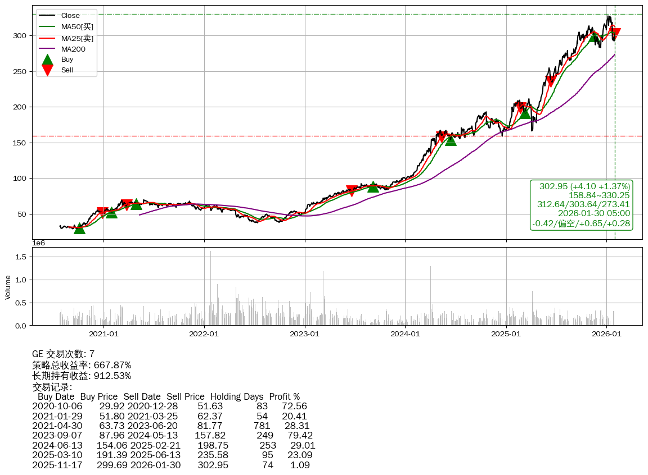Viewport: 648px width, 475px height.
Task: Click the Volume y-axis label
Action: click(x=8, y=287)
